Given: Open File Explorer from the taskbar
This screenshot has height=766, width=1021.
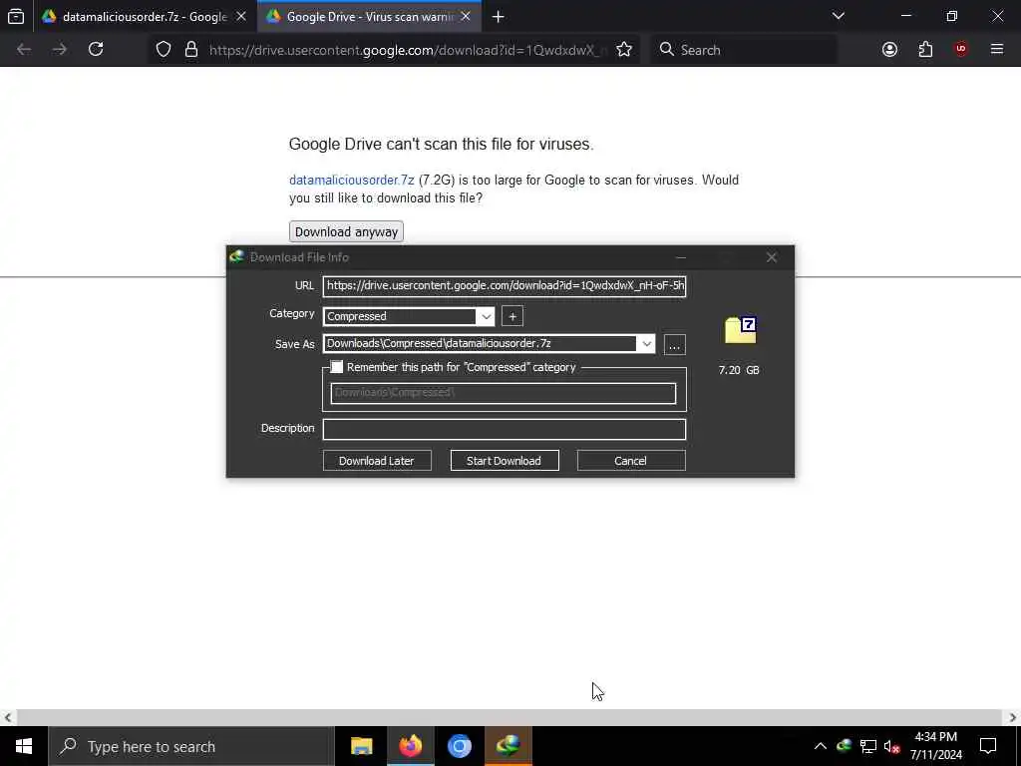Looking at the screenshot, I should coord(361,746).
